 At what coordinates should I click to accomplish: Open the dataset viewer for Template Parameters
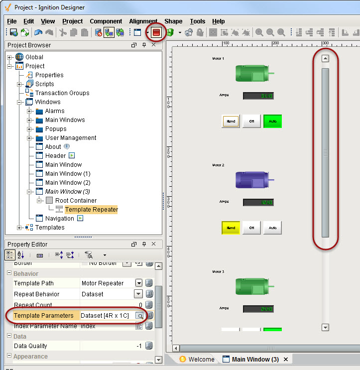(x=139, y=315)
